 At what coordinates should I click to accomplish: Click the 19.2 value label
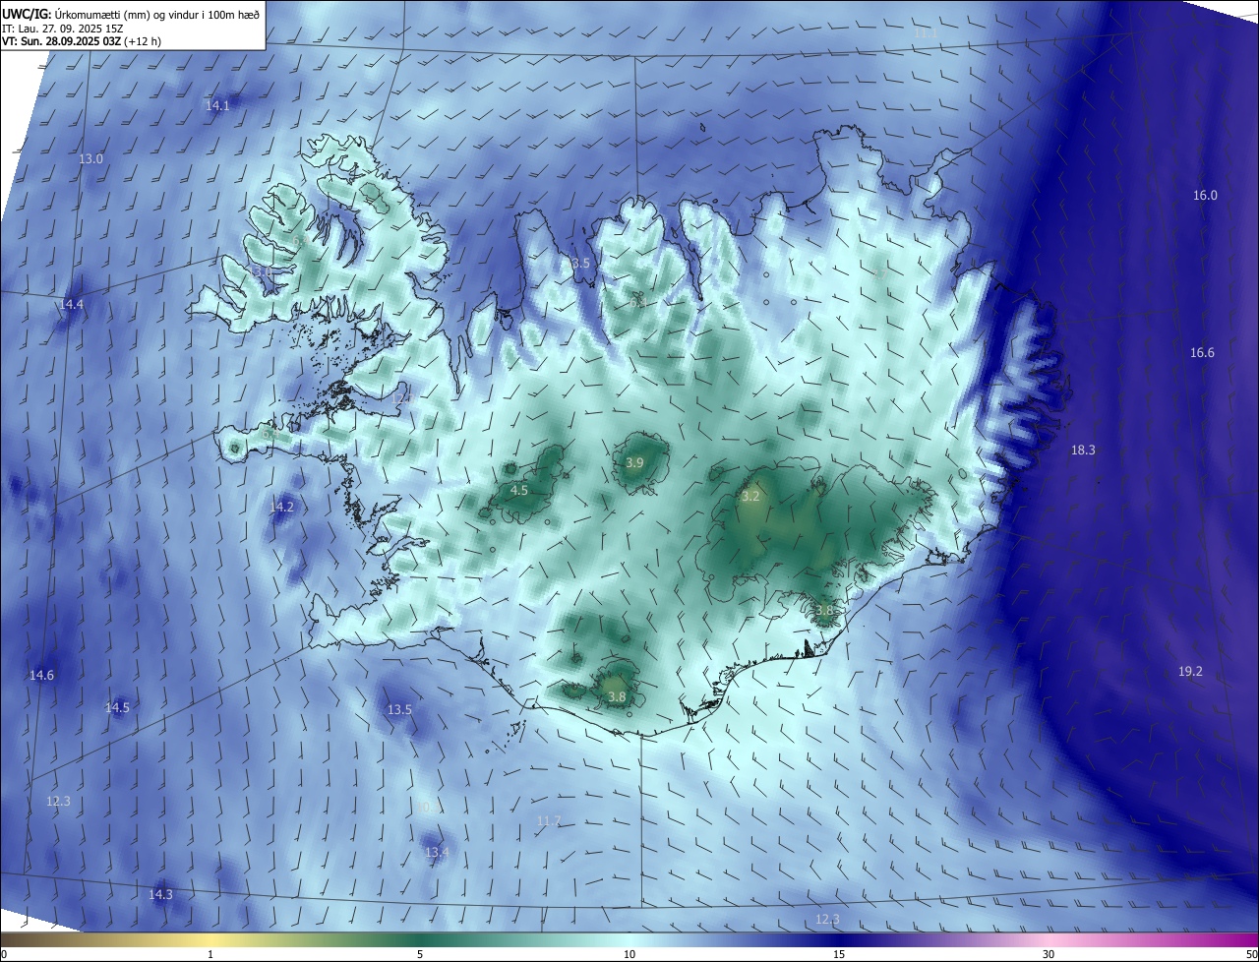(x=1190, y=671)
